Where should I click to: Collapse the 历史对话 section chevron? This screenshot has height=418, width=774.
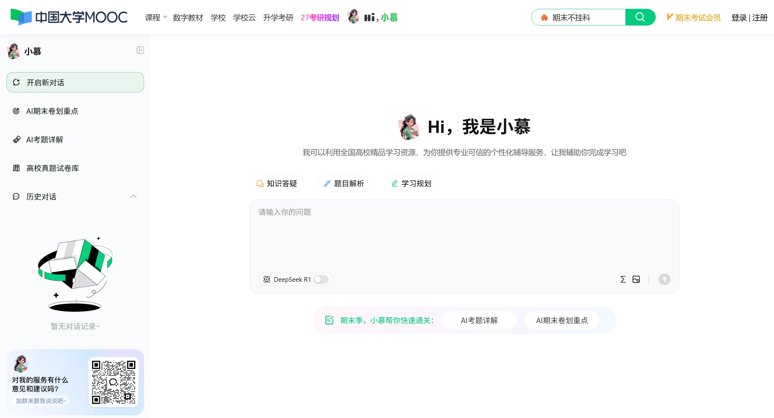coord(133,196)
